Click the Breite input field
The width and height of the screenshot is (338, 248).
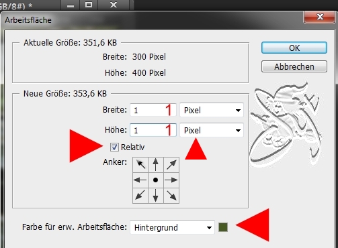click(153, 110)
